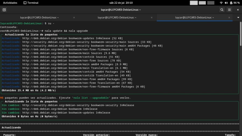
Task: Click the Wi-Fi status icon
Action: tap(221, 3)
